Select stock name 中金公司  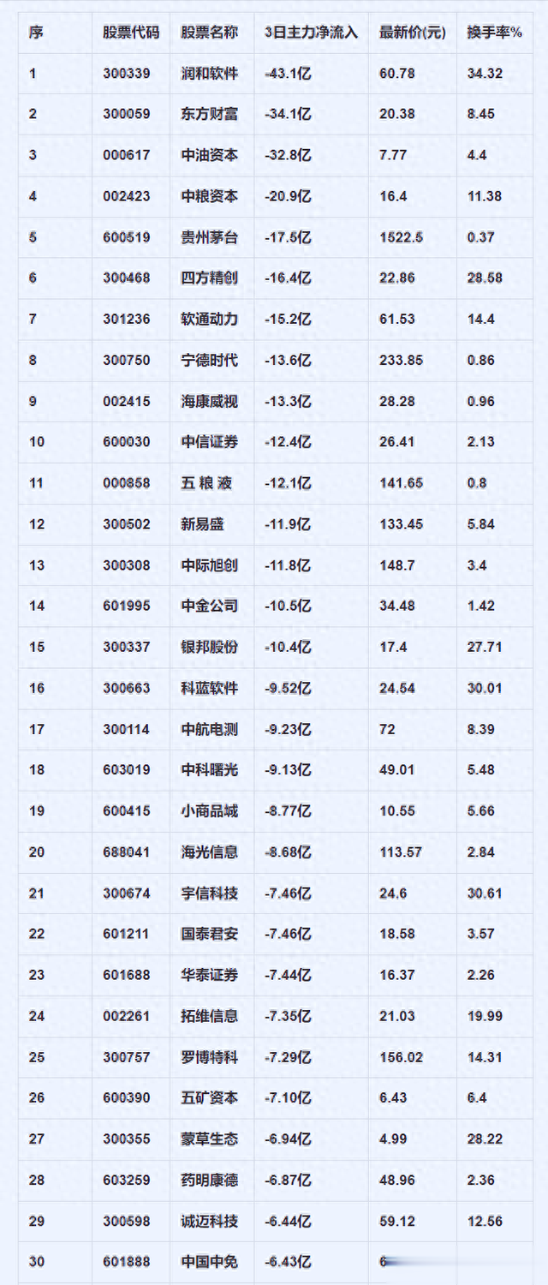pyautogui.click(x=210, y=607)
